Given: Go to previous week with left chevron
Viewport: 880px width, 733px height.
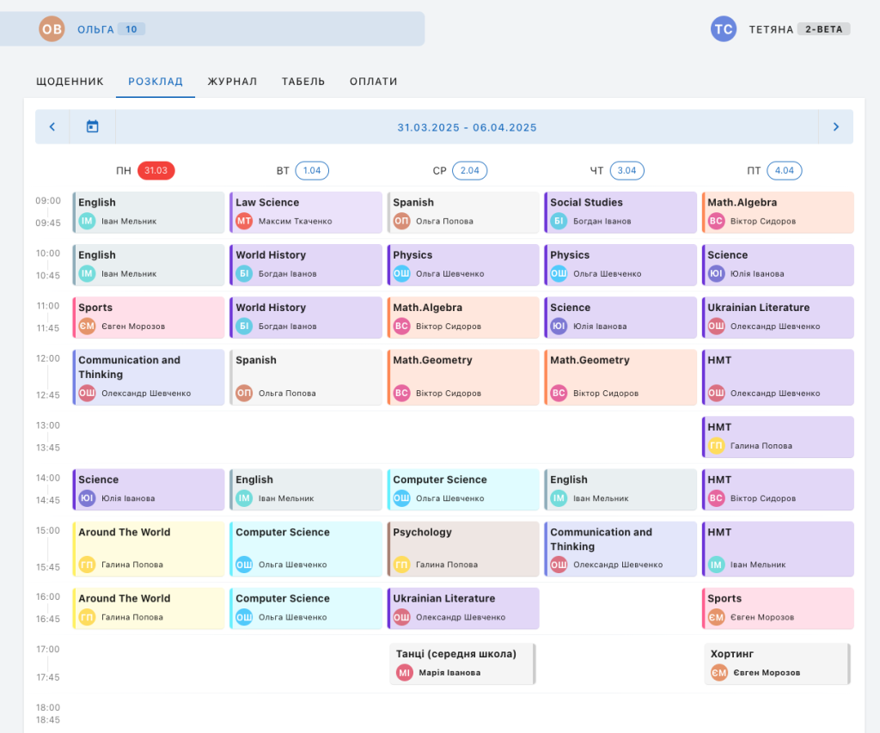Looking at the screenshot, I should point(52,127).
